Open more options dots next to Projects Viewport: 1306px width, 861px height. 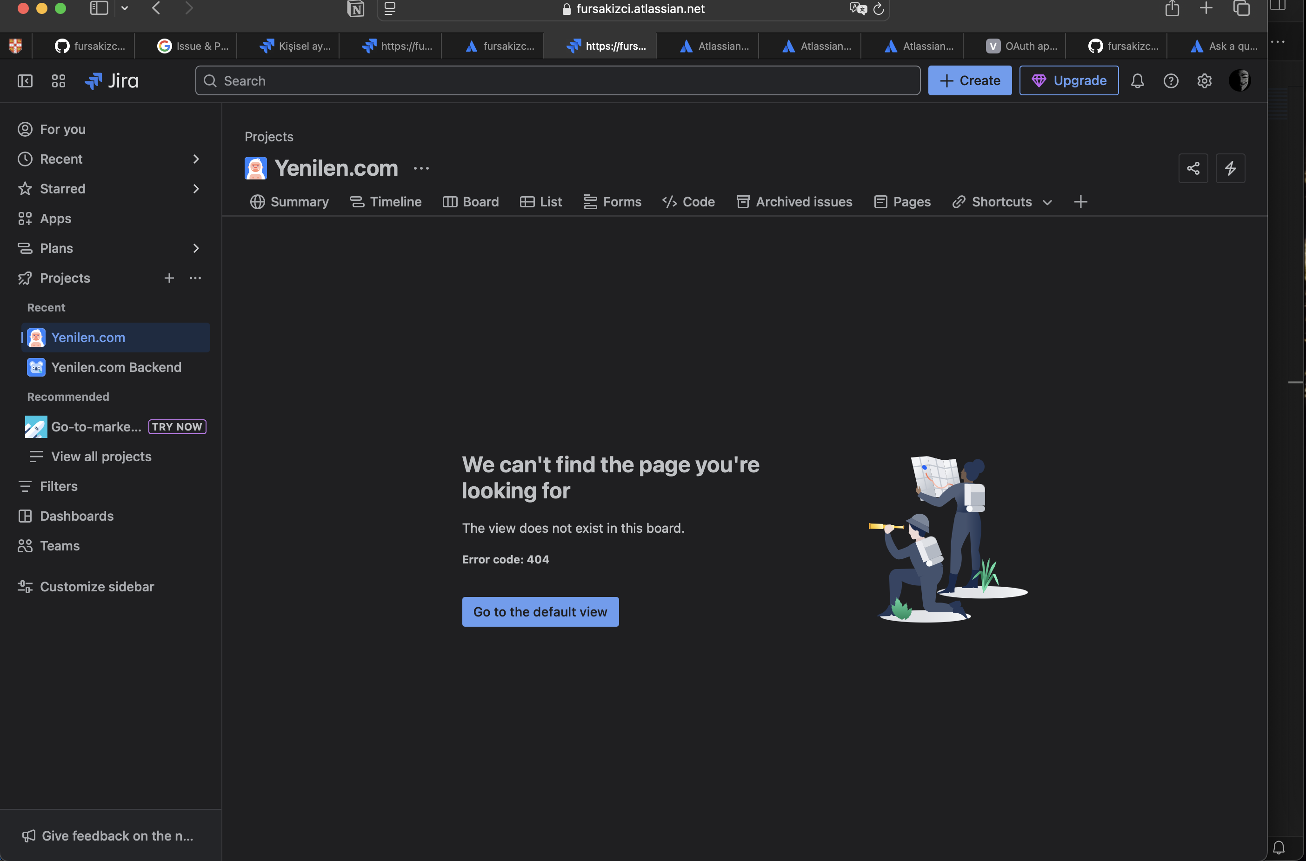[195, 278]
